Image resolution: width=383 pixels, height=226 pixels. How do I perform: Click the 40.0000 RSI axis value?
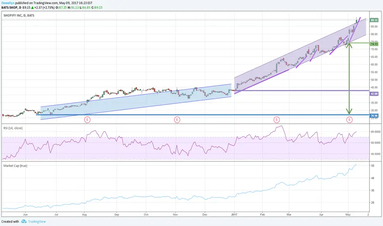[x=376, y=154]
